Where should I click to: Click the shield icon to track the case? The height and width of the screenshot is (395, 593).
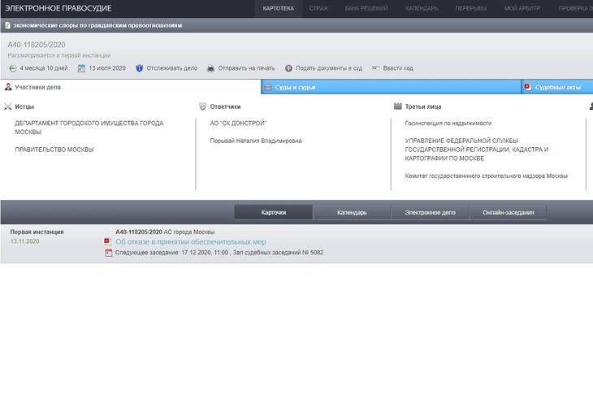point(140,68)
